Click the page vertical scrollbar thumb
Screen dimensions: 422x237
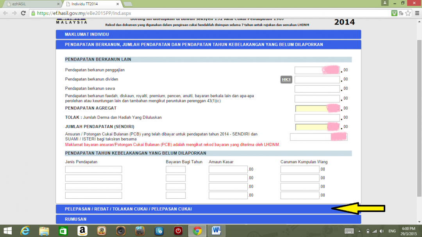click(x=419, y=118)
